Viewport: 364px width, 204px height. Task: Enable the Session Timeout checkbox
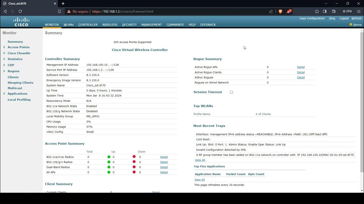click(x=231, y=92)
